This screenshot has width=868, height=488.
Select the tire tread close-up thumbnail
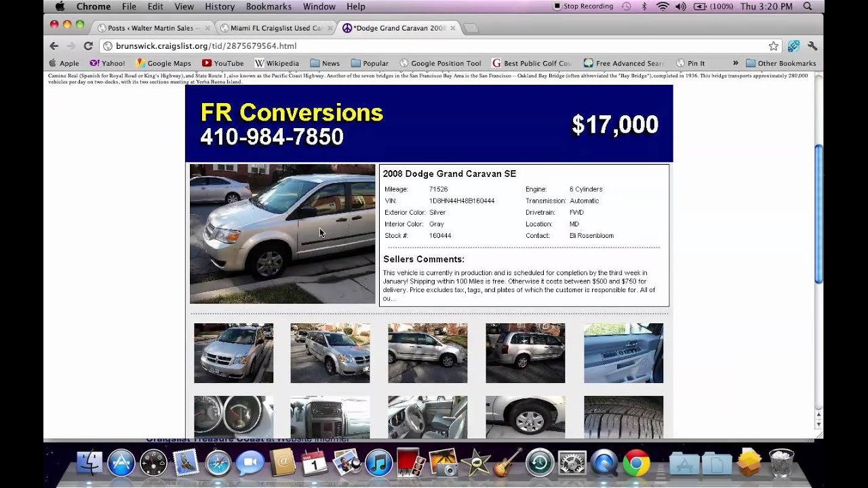(623, 417)
